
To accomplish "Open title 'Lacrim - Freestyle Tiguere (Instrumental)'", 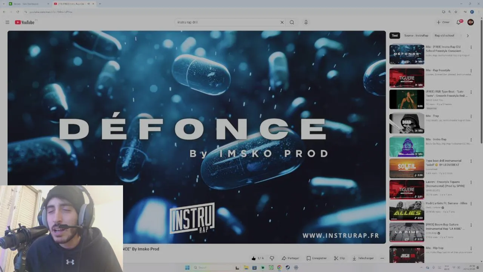I will (x=445, y=184).
